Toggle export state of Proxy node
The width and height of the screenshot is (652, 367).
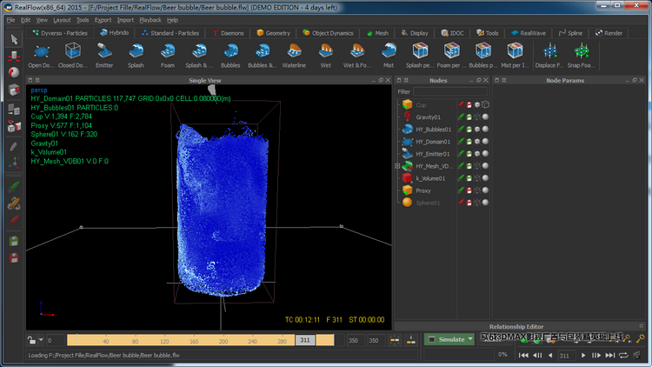pos(469,190)
